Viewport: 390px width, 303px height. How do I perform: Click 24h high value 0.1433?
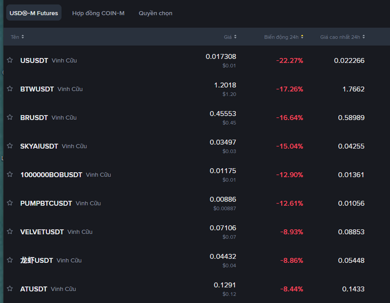353,289
